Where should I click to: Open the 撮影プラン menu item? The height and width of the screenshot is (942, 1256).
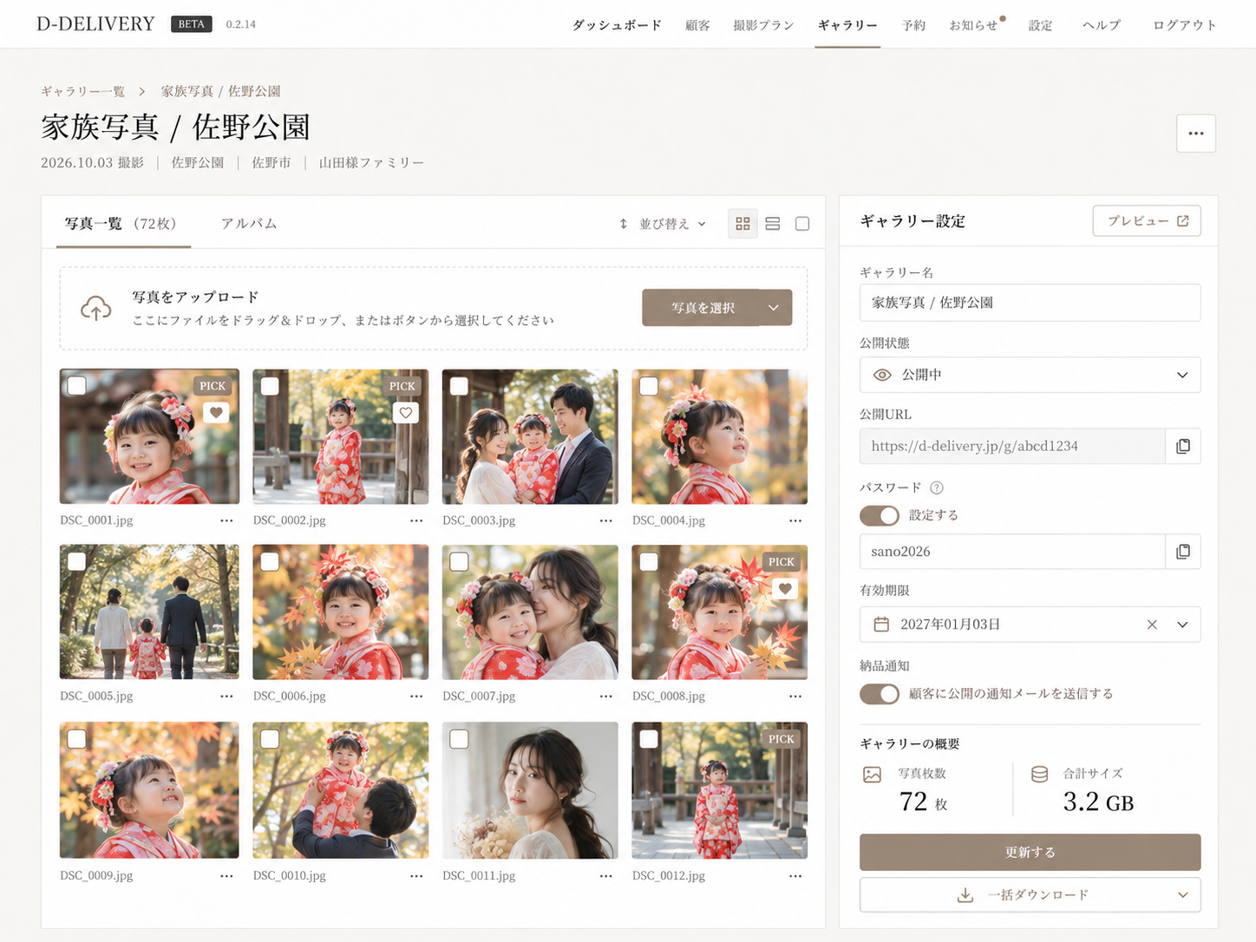point(763,25)
